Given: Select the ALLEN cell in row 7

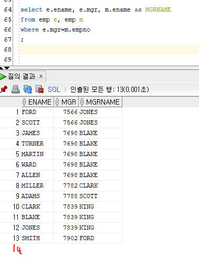Looking at the screenshot, I should pyautogui.click(x=37, y=175).
